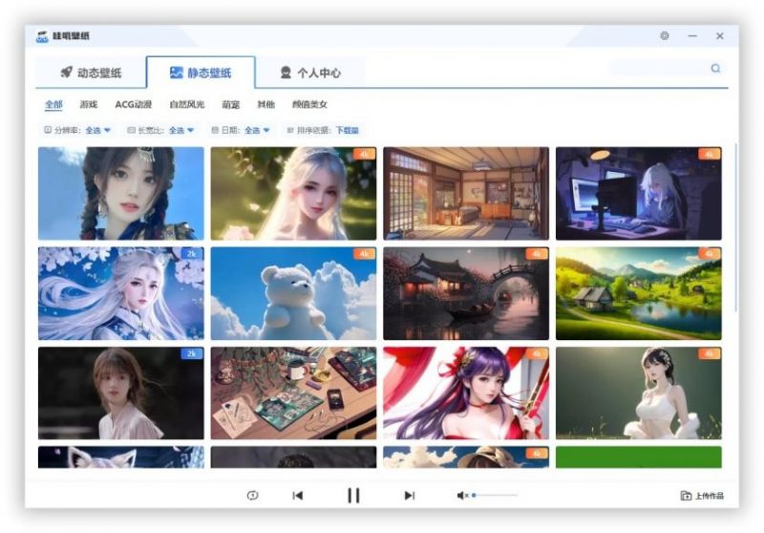The width and height of the screenshot is (764, 533).
Task: Open the cluttered desk illustration wallpaper
Action: click(293, 394)
